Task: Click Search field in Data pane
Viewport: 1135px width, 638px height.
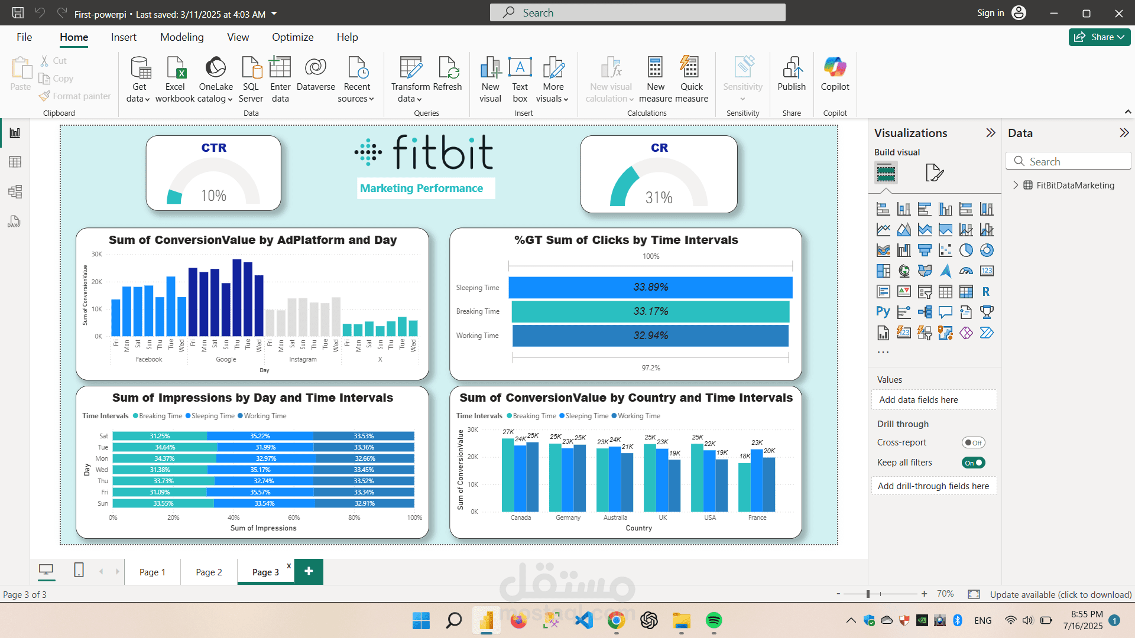Action: 1068,161
